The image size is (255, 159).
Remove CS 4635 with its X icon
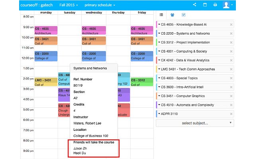[231, 25]
